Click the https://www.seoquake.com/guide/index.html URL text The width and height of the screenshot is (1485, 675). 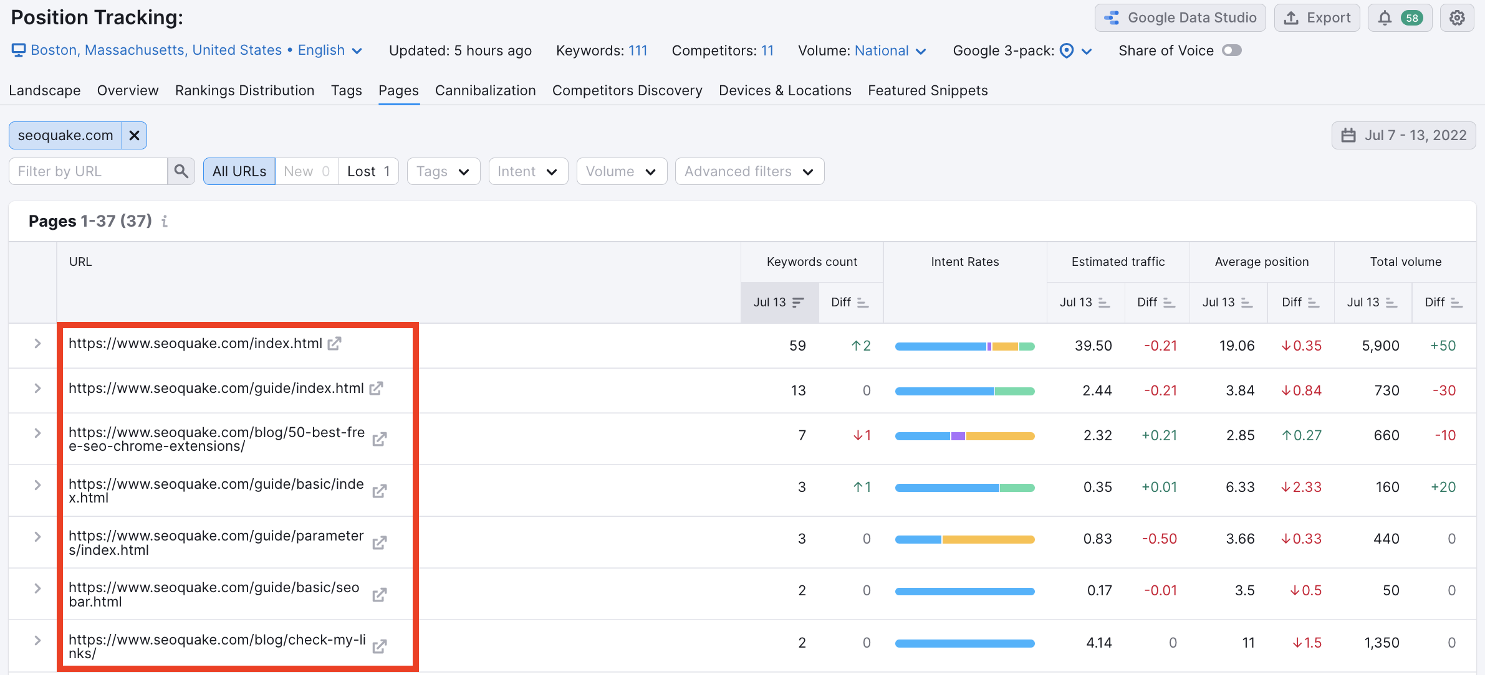[x=216, y=389]
